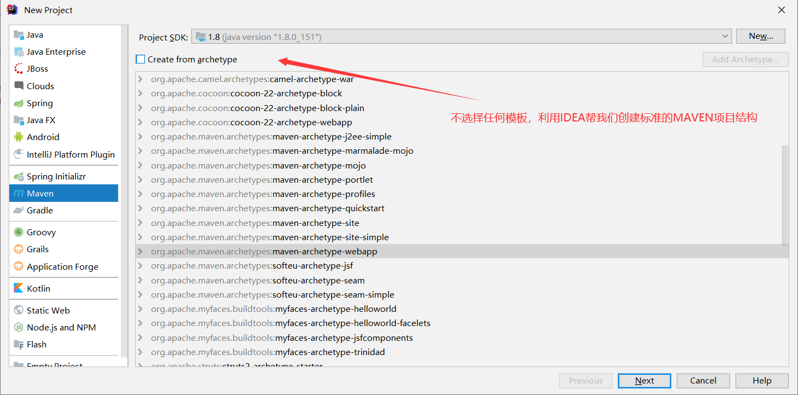Expand the camel-archetype-war entry
Screen dimensions: 798x395
(141, 79)
